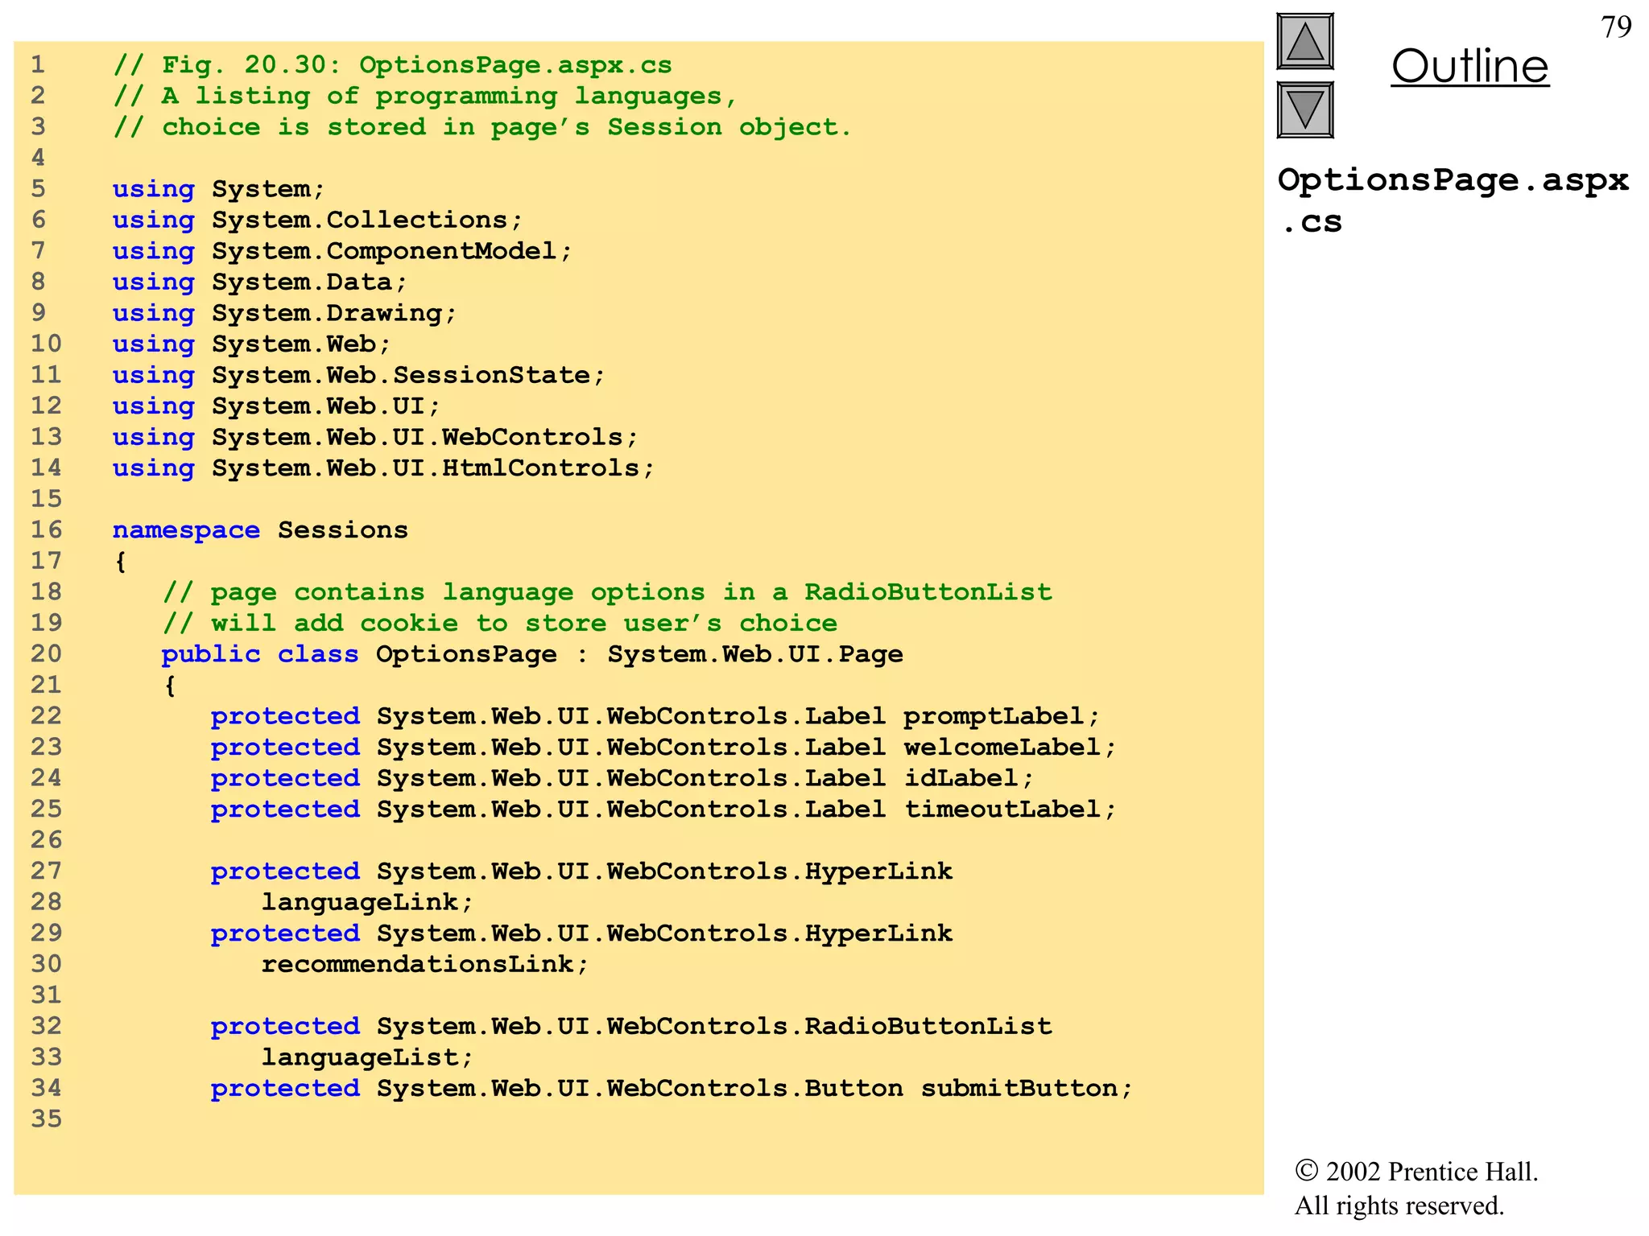Click the '// Fig. 20.30: OptionsPage.aspx.cs' comment
The width and height of the screenshot is (1649, 1236).
[392, 65]
